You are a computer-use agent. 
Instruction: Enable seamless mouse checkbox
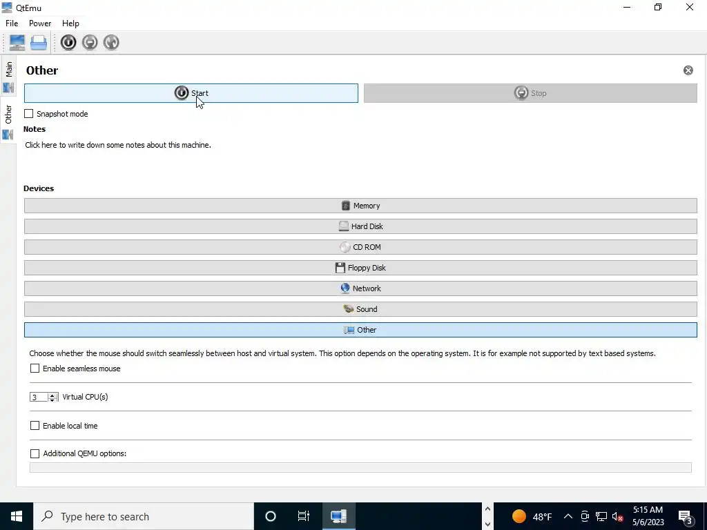tap(35, 369)
